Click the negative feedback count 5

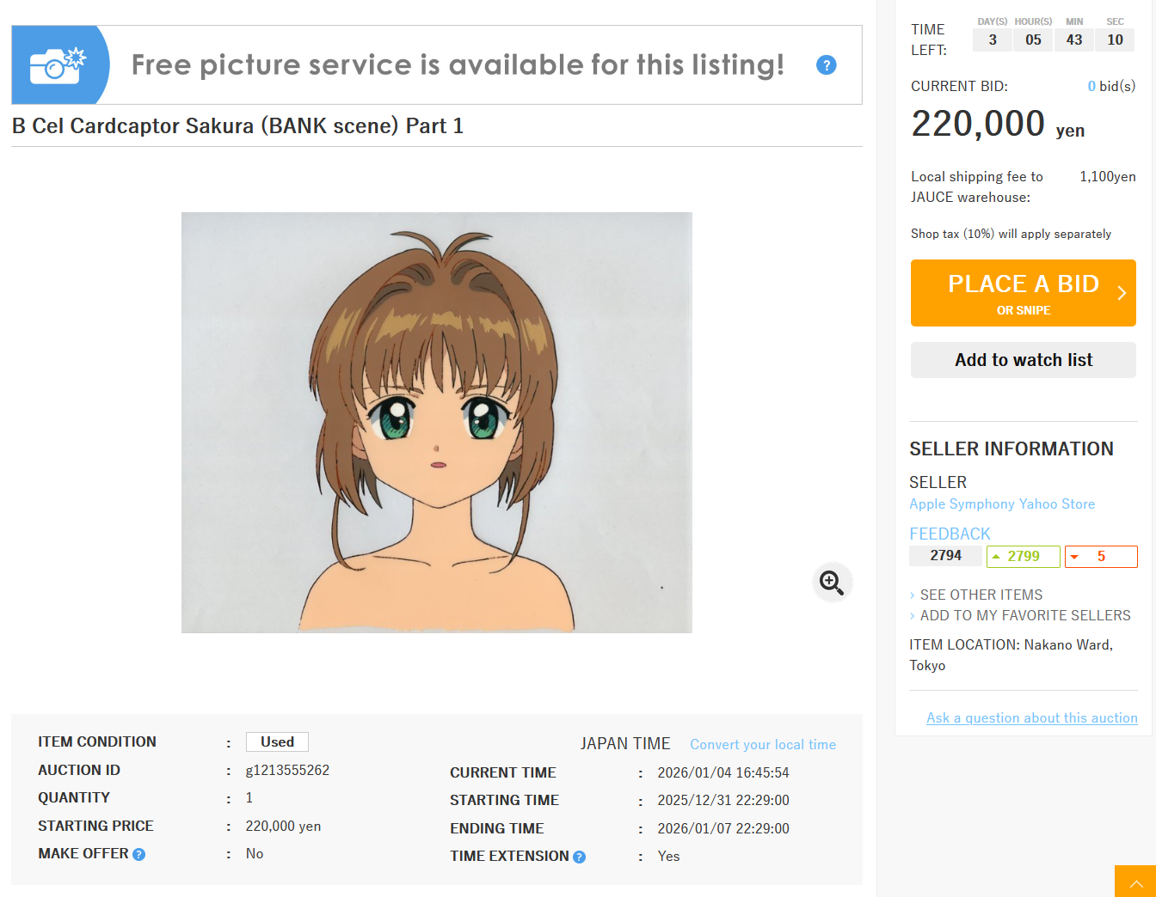tap(1101, 557)
